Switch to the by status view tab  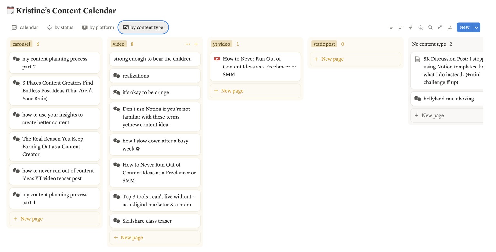tap(60, 27)
